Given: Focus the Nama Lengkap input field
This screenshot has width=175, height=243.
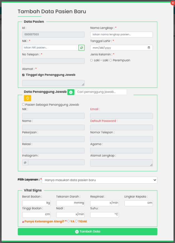Looking at the screenshot, I should 121,35.
